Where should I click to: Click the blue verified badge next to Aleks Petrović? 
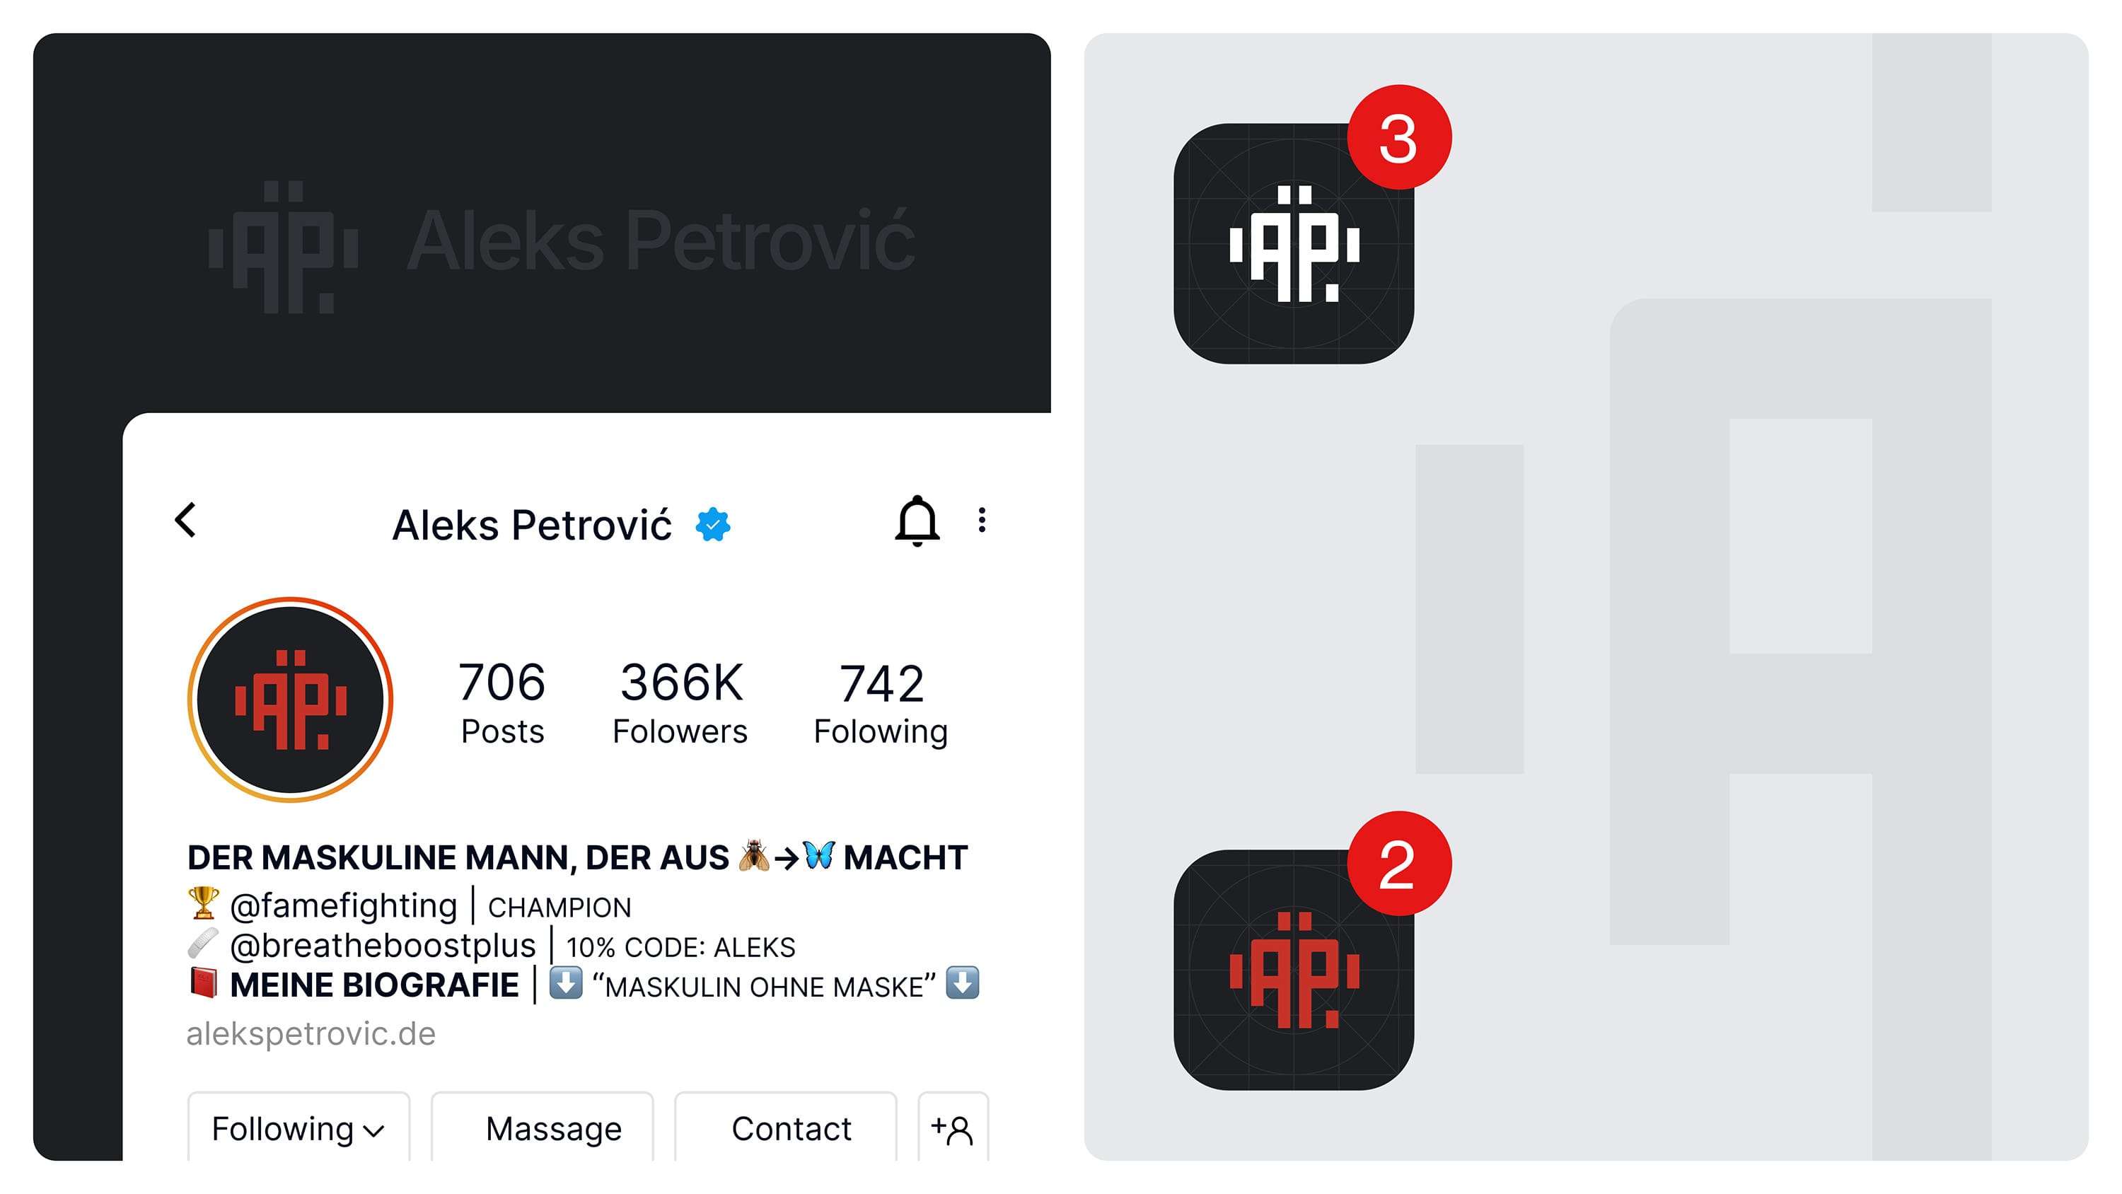click(714, 524)
